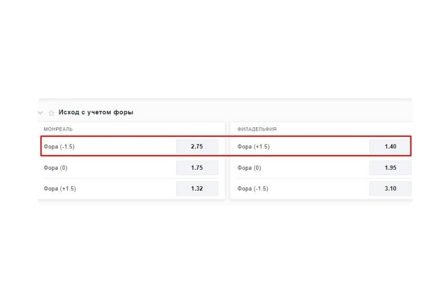Click the red highlight frame border
Image resolution: width=444 pixels, height=285 pixels.
pyautogui.click(x=225, y=136)
